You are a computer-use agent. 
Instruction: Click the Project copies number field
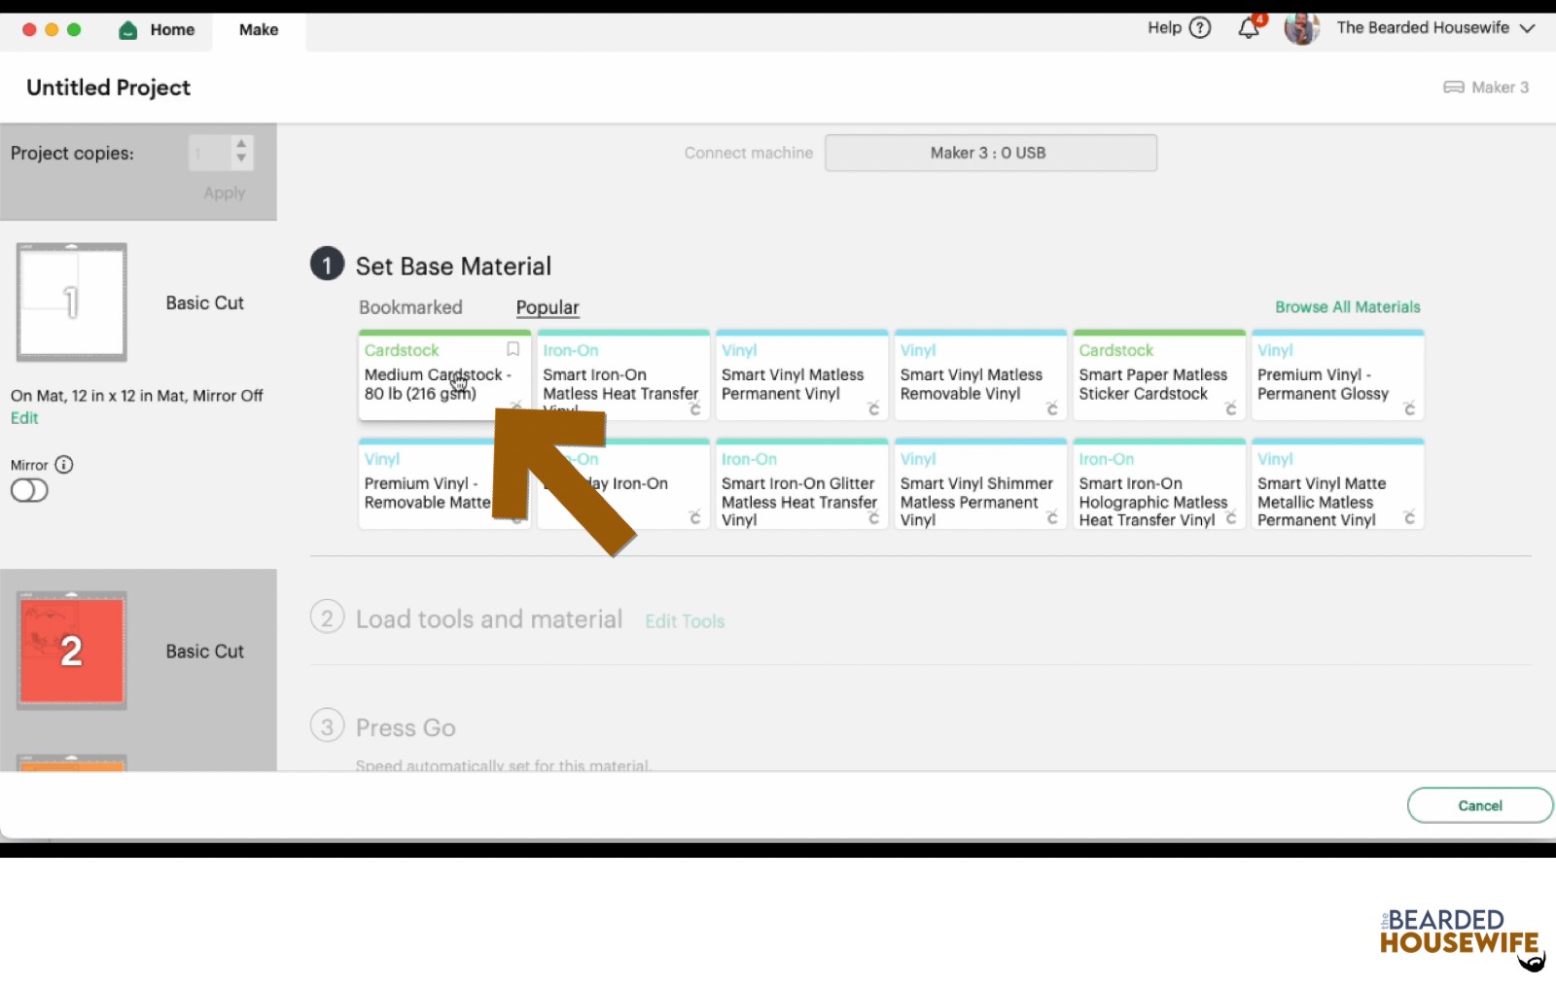pyautogui.click(x=210, y=153)
